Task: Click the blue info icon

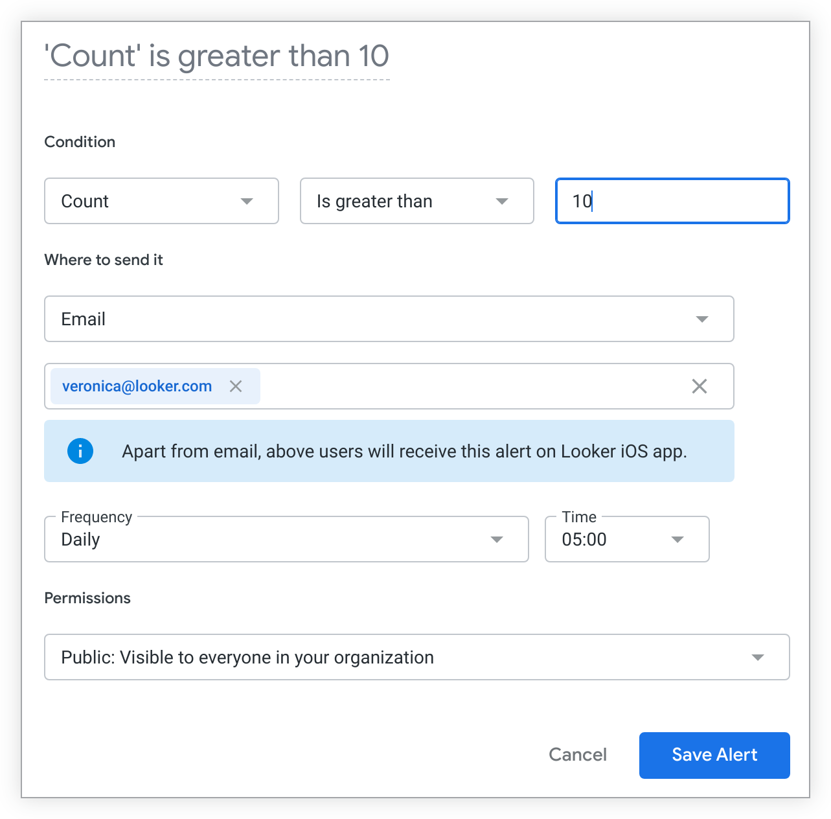Action: pyautogui.click(x=80, y=451)
